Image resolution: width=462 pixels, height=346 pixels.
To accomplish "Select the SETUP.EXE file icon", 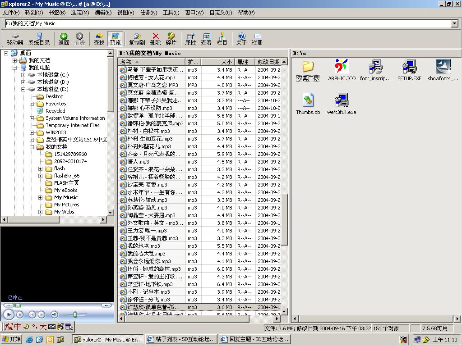I will [x=409, y=70].
